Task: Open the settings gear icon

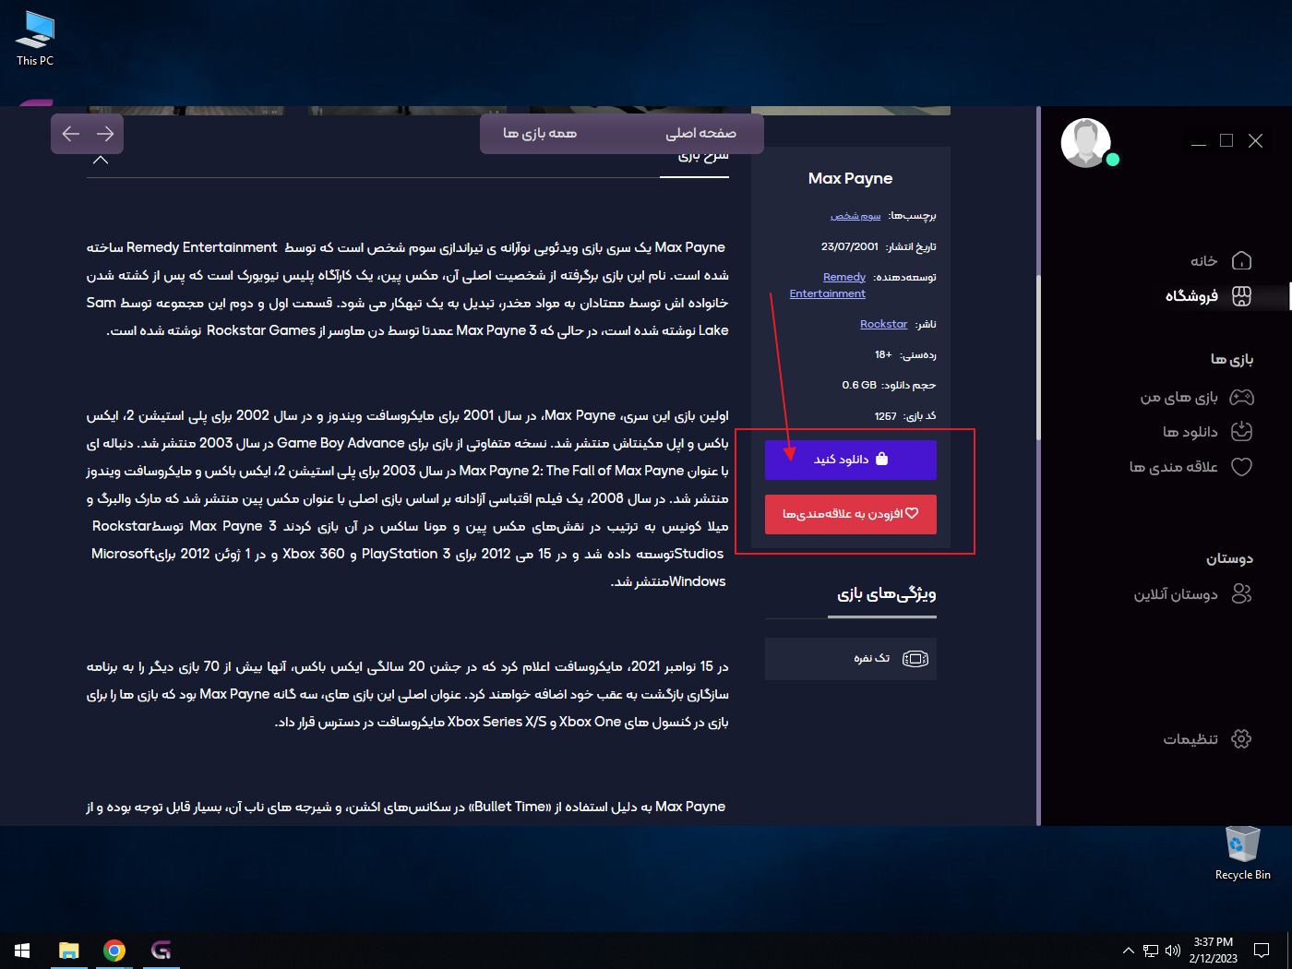Action: [x=1241, y=739]
